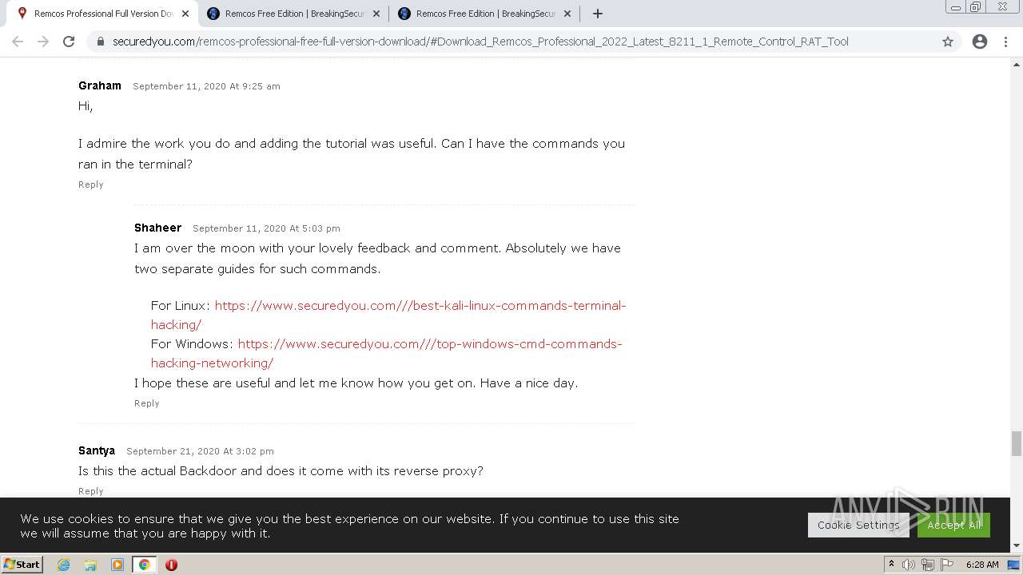Launch Internet Explorer from the taskbar
This screenshot has height=575, width=1023.
point(64,565)
